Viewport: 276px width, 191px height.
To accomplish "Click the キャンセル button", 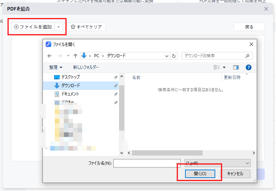I will [235, 174].
